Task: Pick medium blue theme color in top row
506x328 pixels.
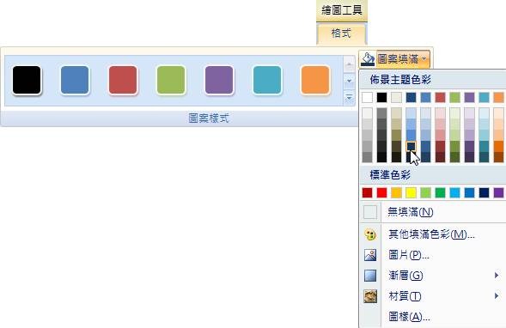Action: (425, 97)
